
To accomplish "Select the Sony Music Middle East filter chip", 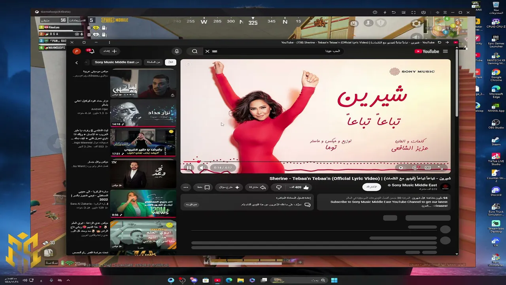I will (x=117, y=62).
